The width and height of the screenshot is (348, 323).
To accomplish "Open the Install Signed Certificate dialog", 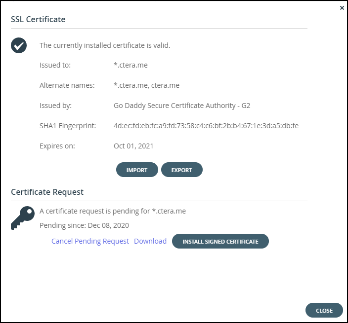I will [220, 241].
